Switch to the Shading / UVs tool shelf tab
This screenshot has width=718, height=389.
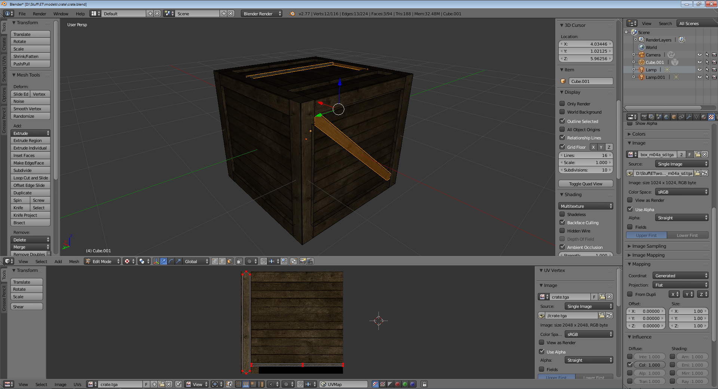coord(4,69)
